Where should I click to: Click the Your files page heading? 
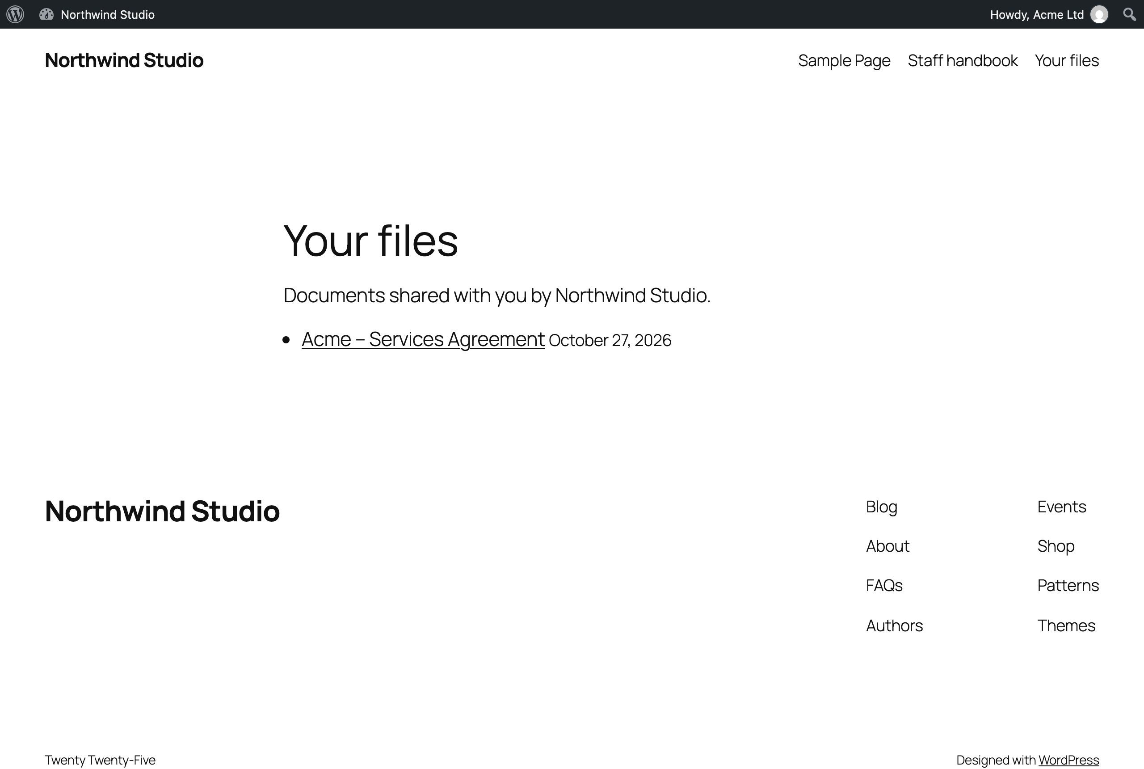tap(370, 241)
